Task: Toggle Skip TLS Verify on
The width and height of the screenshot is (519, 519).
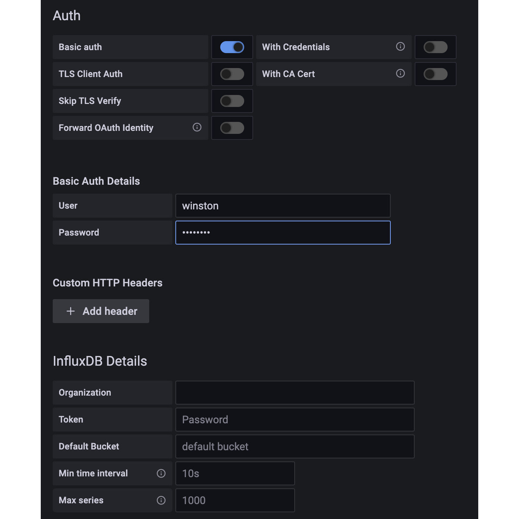Action: pyautogui.click(x=232, y=101)
